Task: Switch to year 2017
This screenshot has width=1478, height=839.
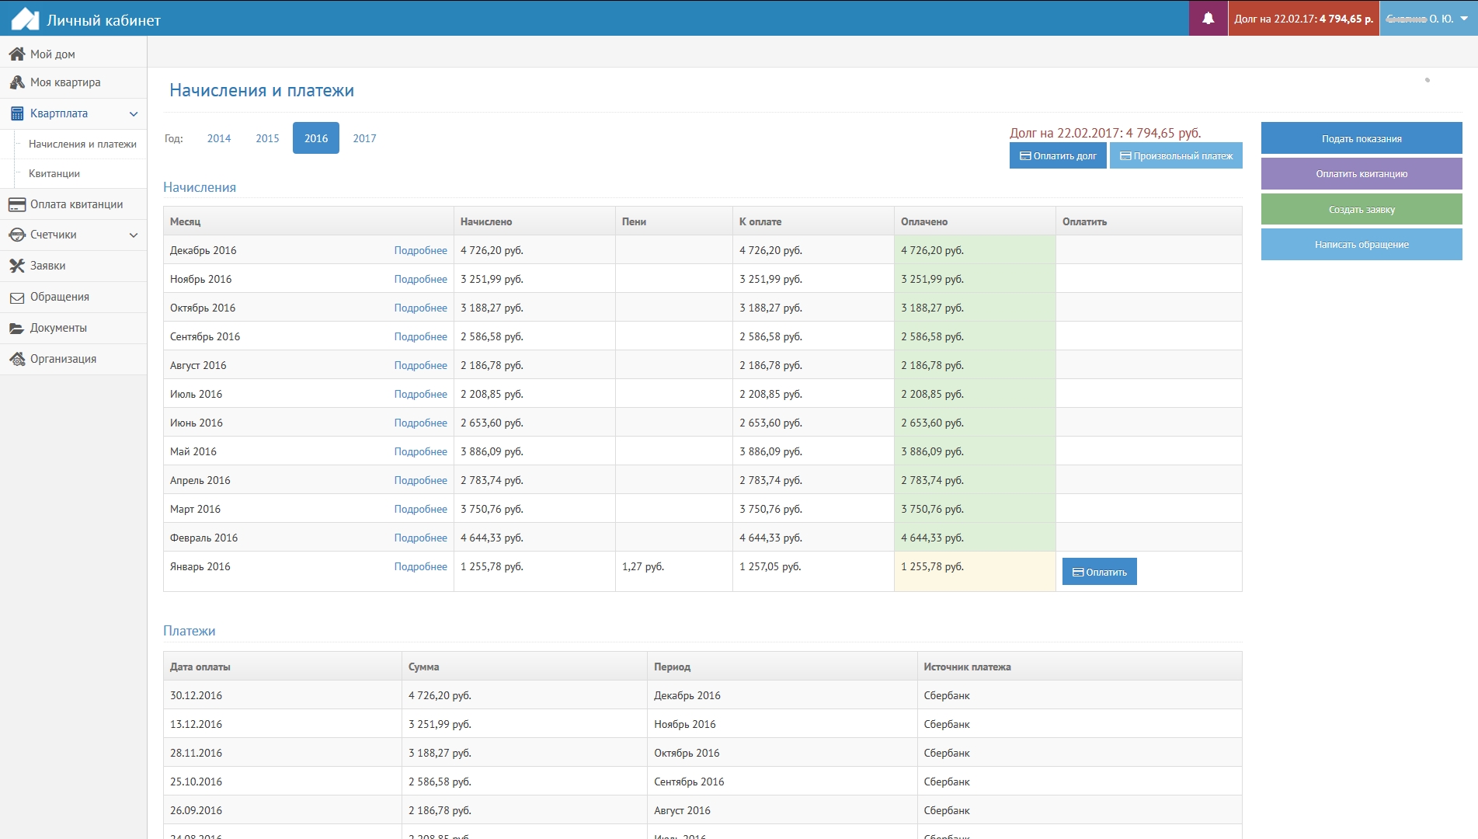Action: [364, 138]
